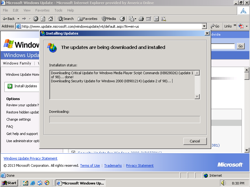Open the Trademarks link
The image size is (250, 187).
[x=113, y=165]
